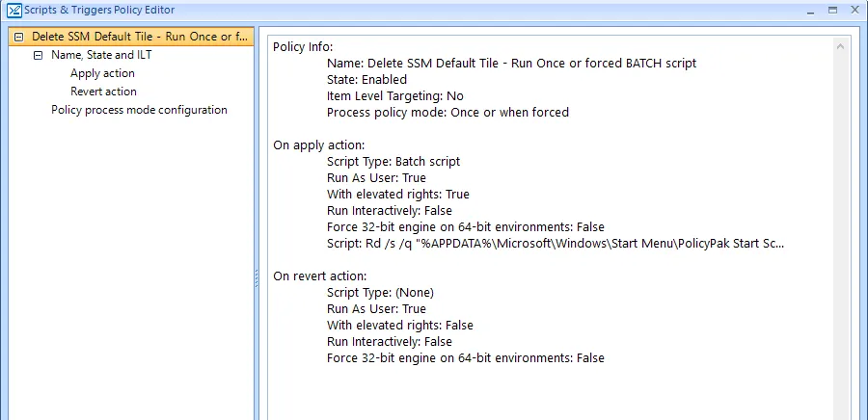
Task: Minimize the Policy Editor window
Action: [809, 10]
